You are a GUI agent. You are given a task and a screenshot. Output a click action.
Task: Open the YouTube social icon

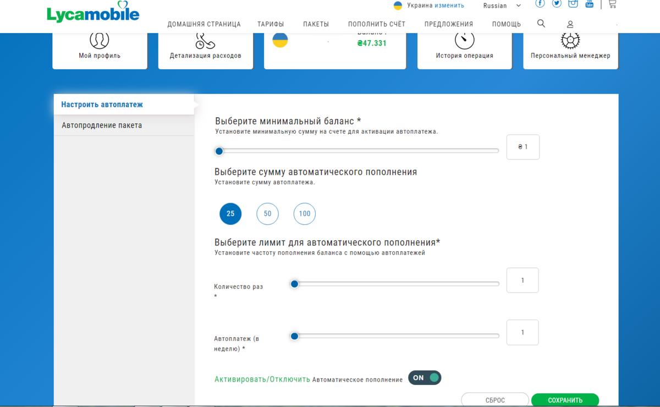click(590, 3)
